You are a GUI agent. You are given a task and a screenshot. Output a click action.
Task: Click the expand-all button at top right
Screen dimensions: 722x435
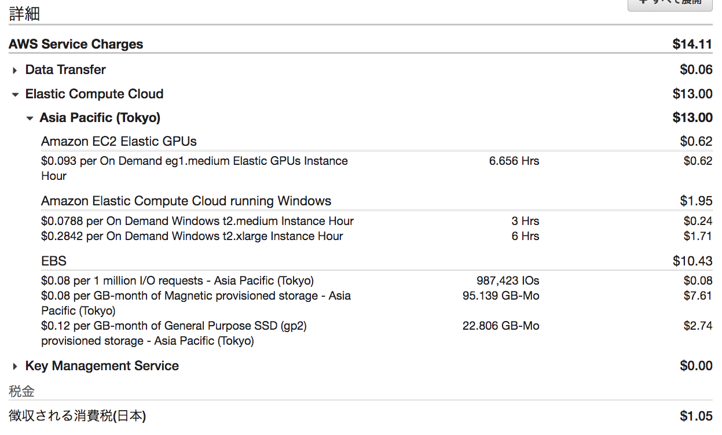(x=670, y=5)
